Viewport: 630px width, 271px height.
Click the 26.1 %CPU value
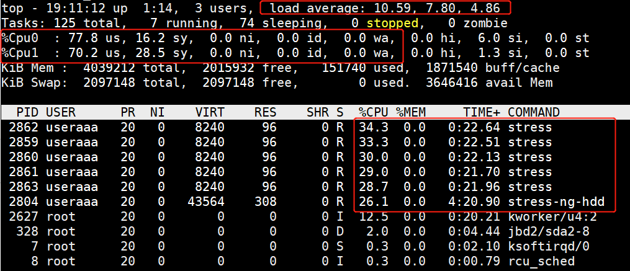(x=373, y=202)
